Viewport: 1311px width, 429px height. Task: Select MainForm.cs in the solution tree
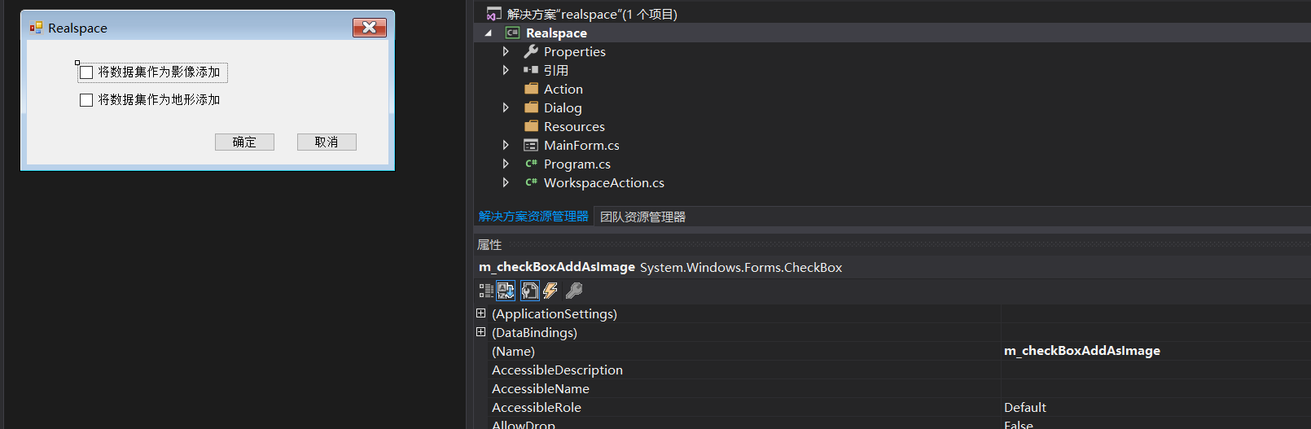[581, 145]
